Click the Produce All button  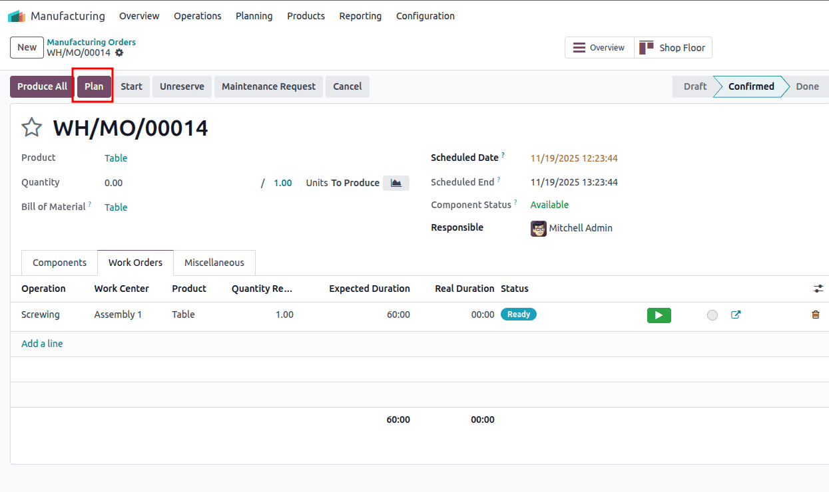pyautogui.click(x=41, y=86)
